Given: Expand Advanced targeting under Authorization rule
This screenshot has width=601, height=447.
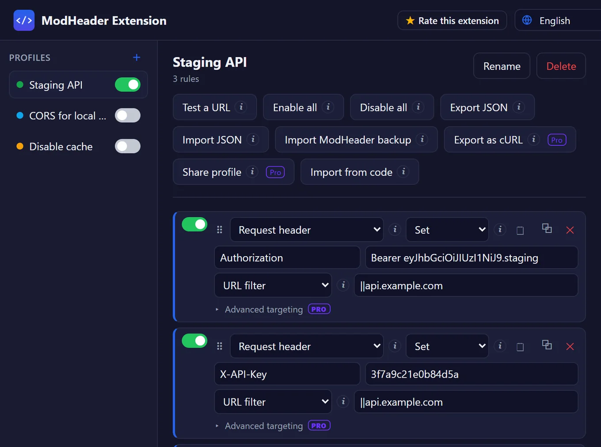Looking at the screenshot, I should 273,309.
